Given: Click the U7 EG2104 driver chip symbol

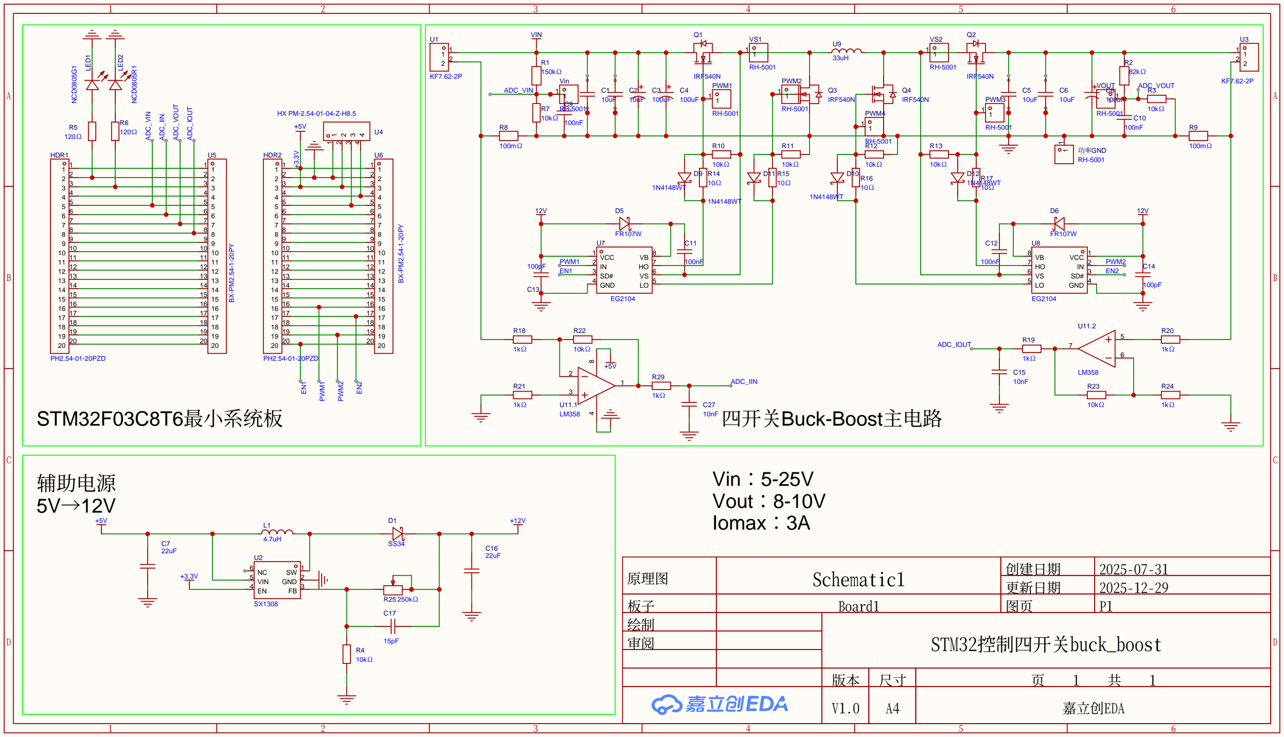Looking at the screenshot, I should (624, 271).
